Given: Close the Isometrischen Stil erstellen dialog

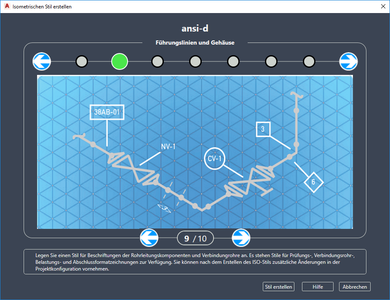Looking at the screenshot, I should point(383,6).
